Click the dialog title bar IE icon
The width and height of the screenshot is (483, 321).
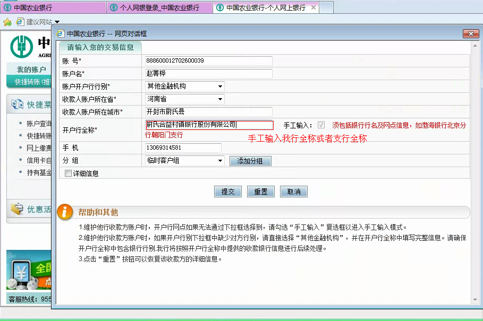tap(61, 33)
